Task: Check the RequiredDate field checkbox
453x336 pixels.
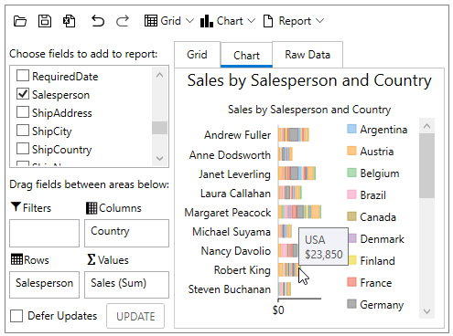Action: [23, 76]
